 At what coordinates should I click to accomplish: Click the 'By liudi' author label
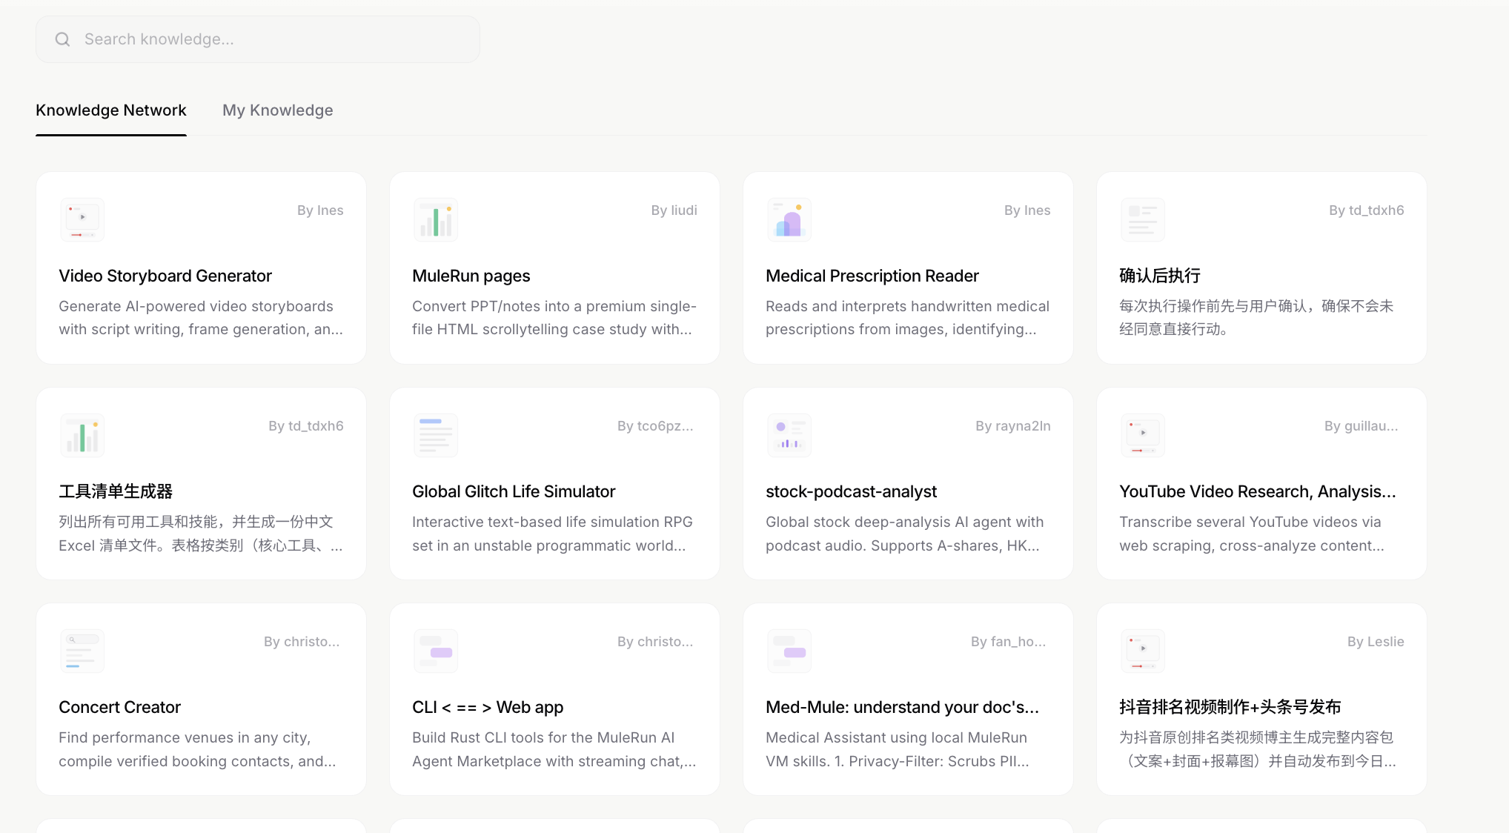tap(674, 210)
